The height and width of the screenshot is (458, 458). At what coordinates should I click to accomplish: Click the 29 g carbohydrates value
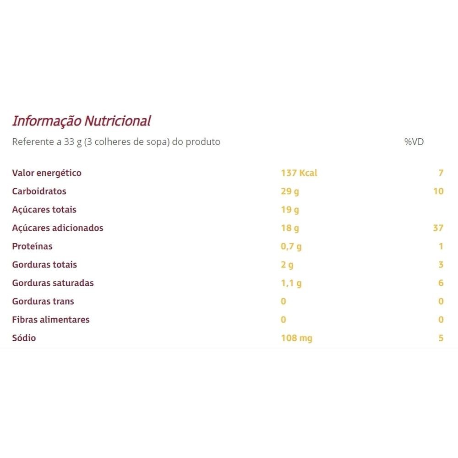290,191
